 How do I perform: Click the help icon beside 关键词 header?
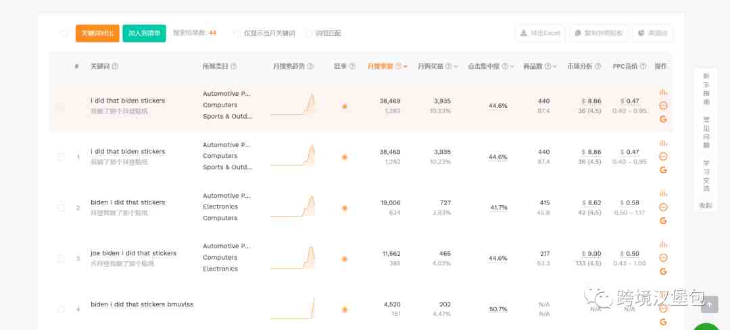115,66
